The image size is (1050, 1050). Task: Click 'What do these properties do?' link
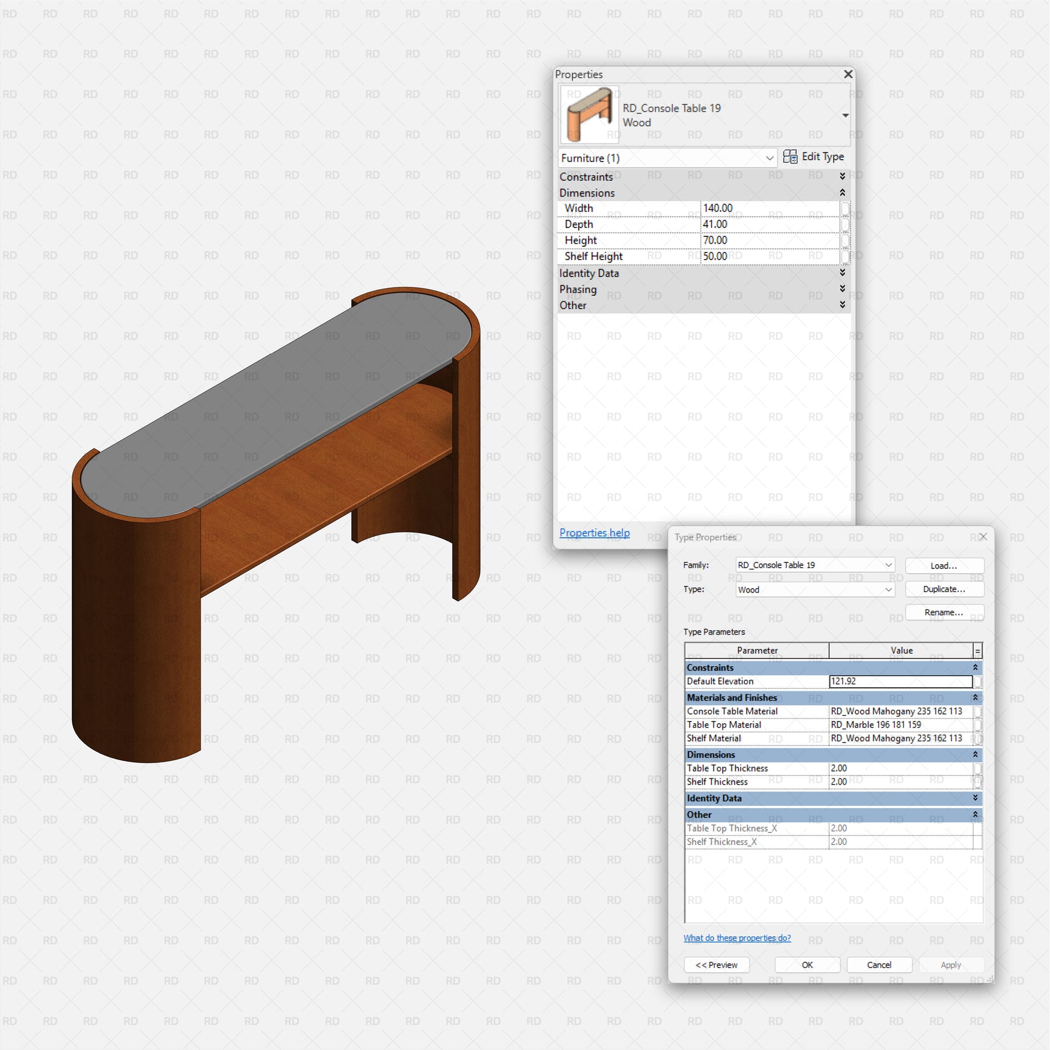point(737,938)
